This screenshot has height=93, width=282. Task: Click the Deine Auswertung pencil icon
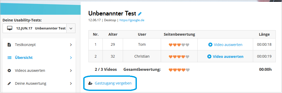click(9, 83)
